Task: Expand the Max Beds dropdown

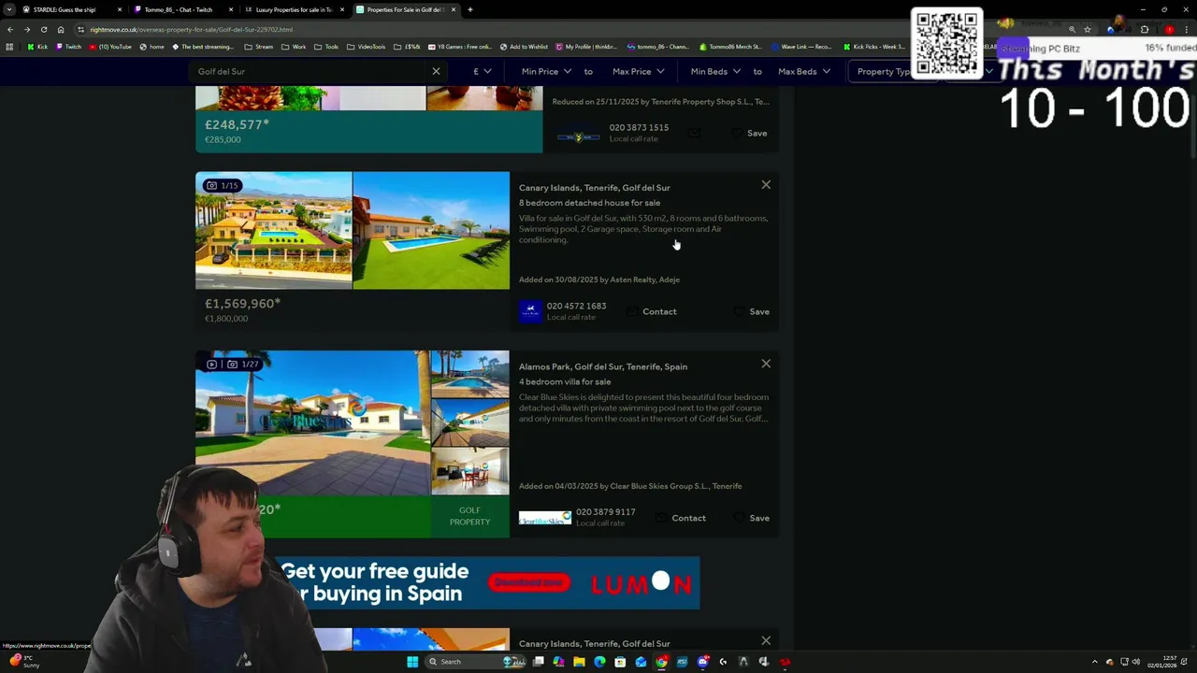Action: (804, 71)
